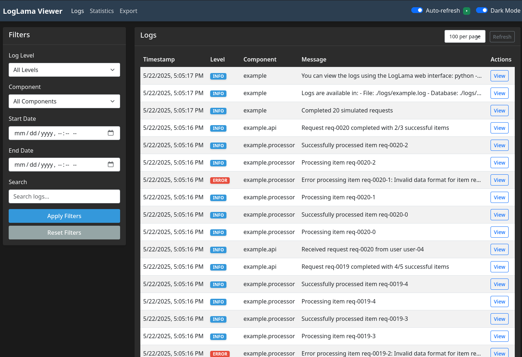Click the 'Filters' panel heading
The height and width of the screenshot is (357, 522).
(19, 35)
